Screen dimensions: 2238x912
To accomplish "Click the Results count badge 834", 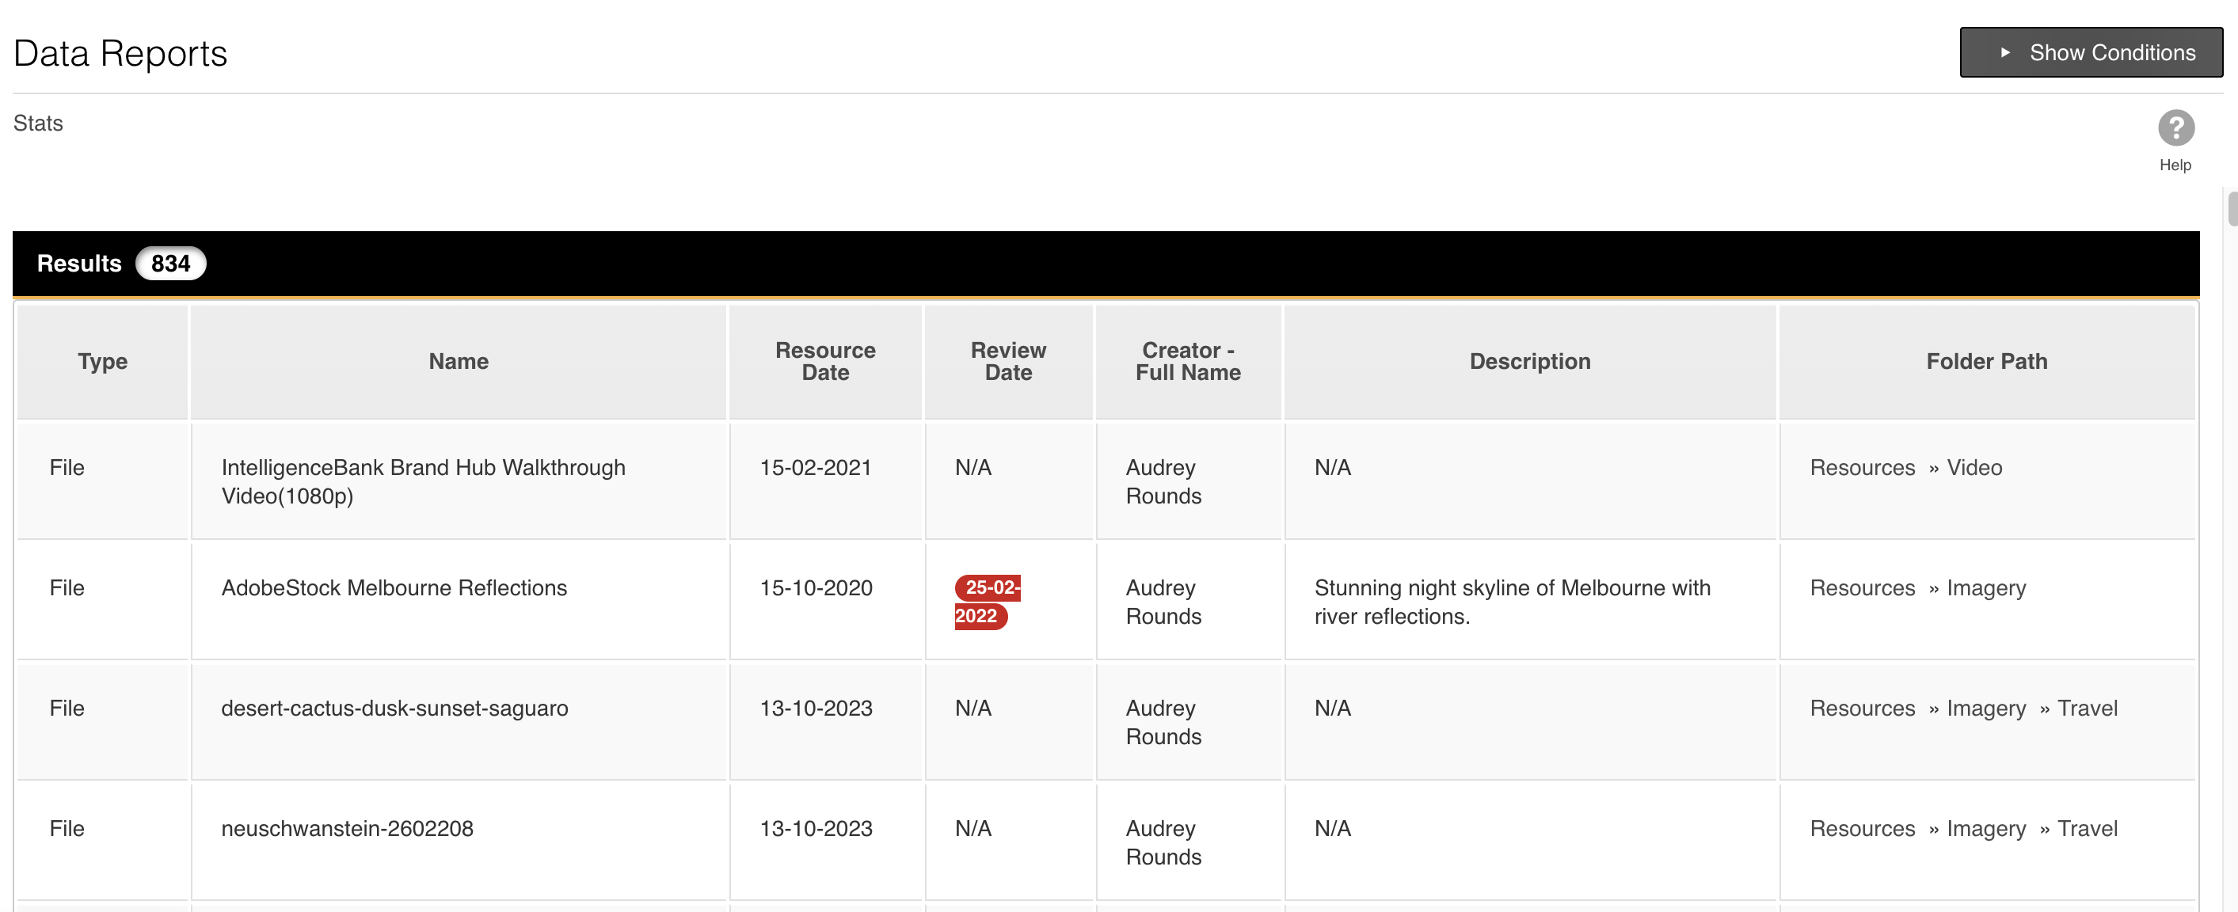I will point(170,264).
